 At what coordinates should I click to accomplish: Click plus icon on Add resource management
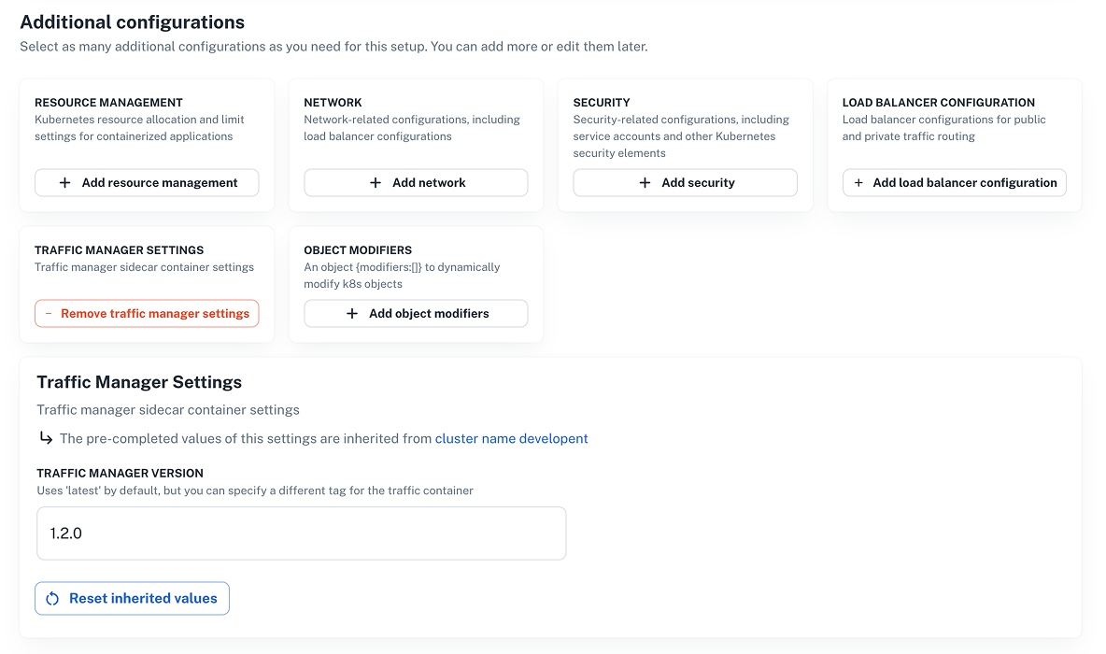[x=65, y=183]
